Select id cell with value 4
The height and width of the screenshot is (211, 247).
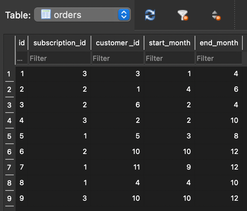pyautogui.click(x=22, y=121)
